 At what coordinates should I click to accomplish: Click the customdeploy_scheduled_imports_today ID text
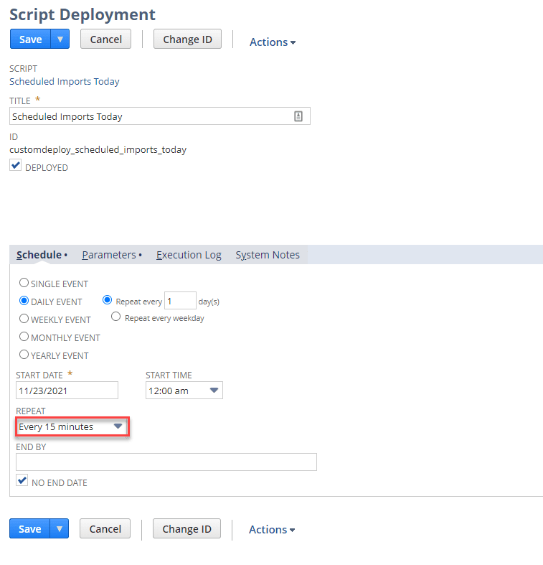coord(98,149)
